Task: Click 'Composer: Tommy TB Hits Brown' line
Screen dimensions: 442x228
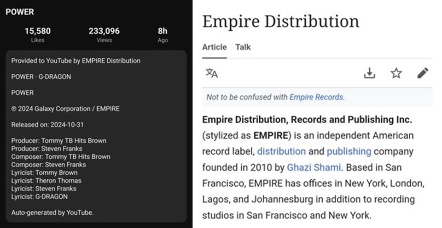Action: [x=61, y=157]
